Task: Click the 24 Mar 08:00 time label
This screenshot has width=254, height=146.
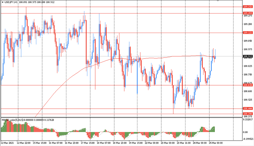Action: tap(200, 143)
